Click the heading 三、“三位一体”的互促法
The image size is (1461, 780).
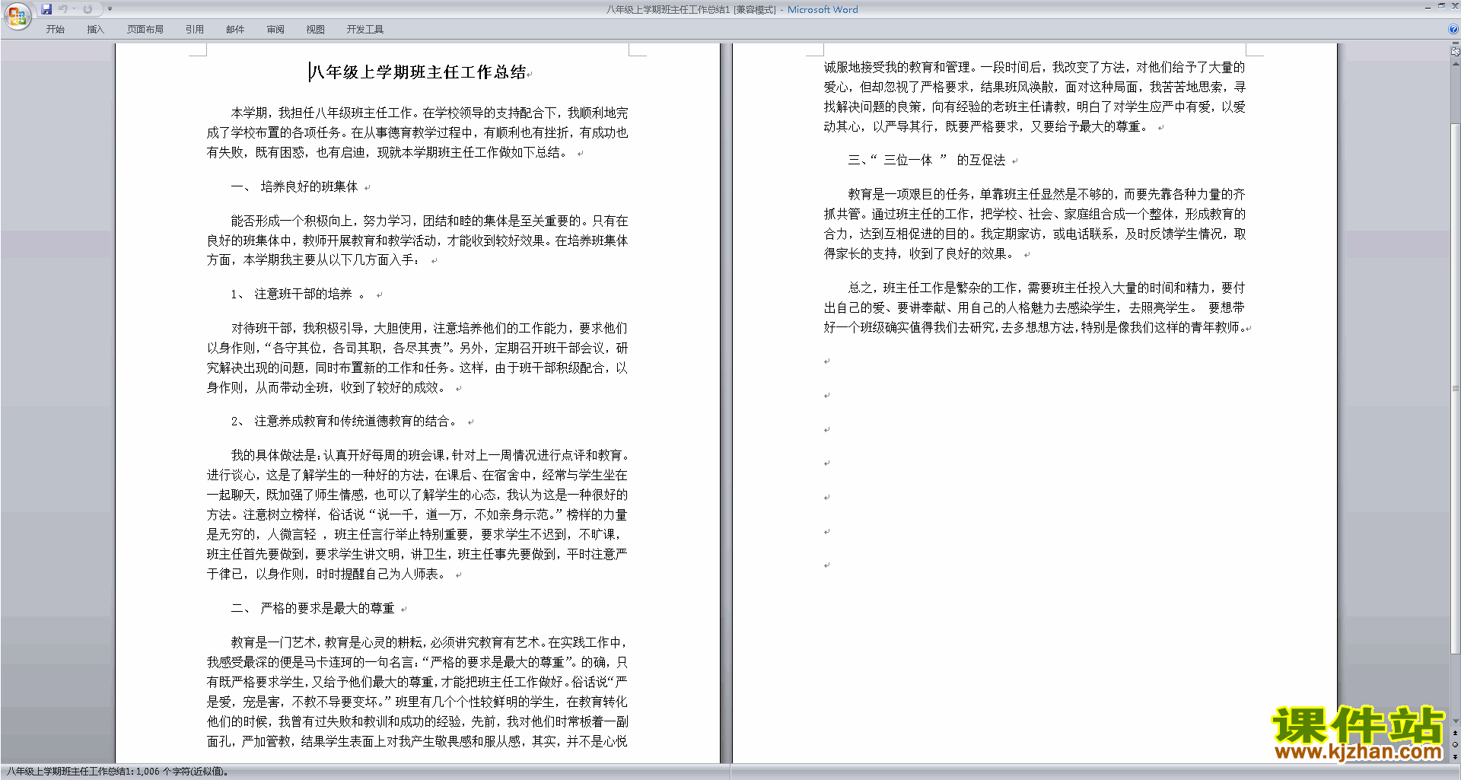[x=927, y=160]
